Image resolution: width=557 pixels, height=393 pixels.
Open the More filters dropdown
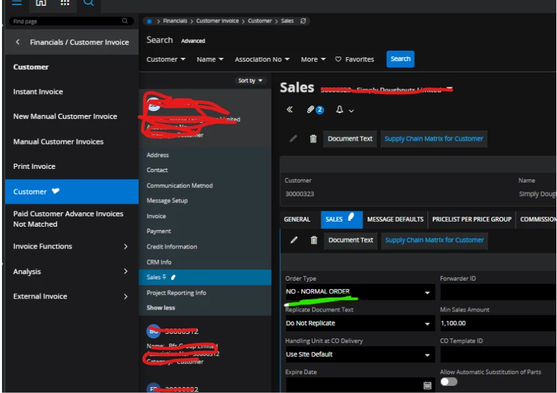pyautogui.click(x=313, y=59)
